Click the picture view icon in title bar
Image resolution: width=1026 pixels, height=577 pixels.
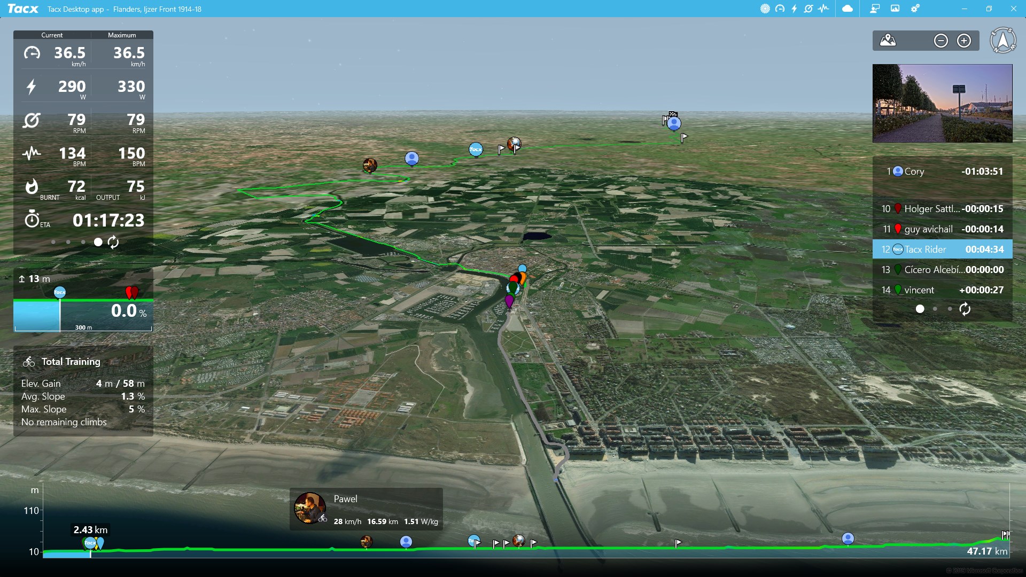tap(895, 9)
